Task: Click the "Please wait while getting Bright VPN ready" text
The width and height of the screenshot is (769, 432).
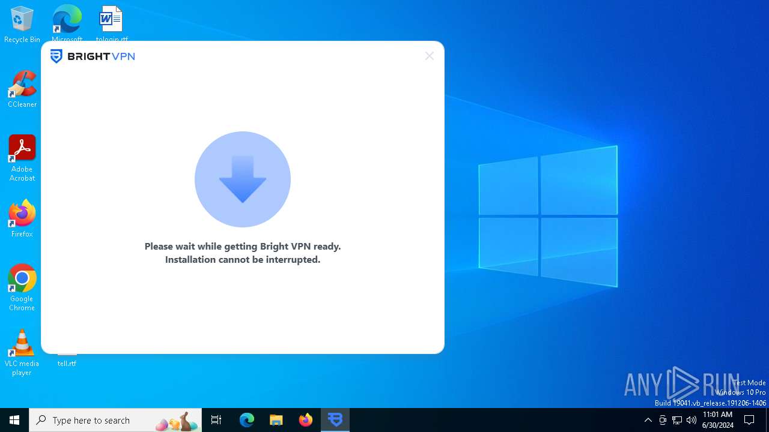Action: (x=243, y=246)
